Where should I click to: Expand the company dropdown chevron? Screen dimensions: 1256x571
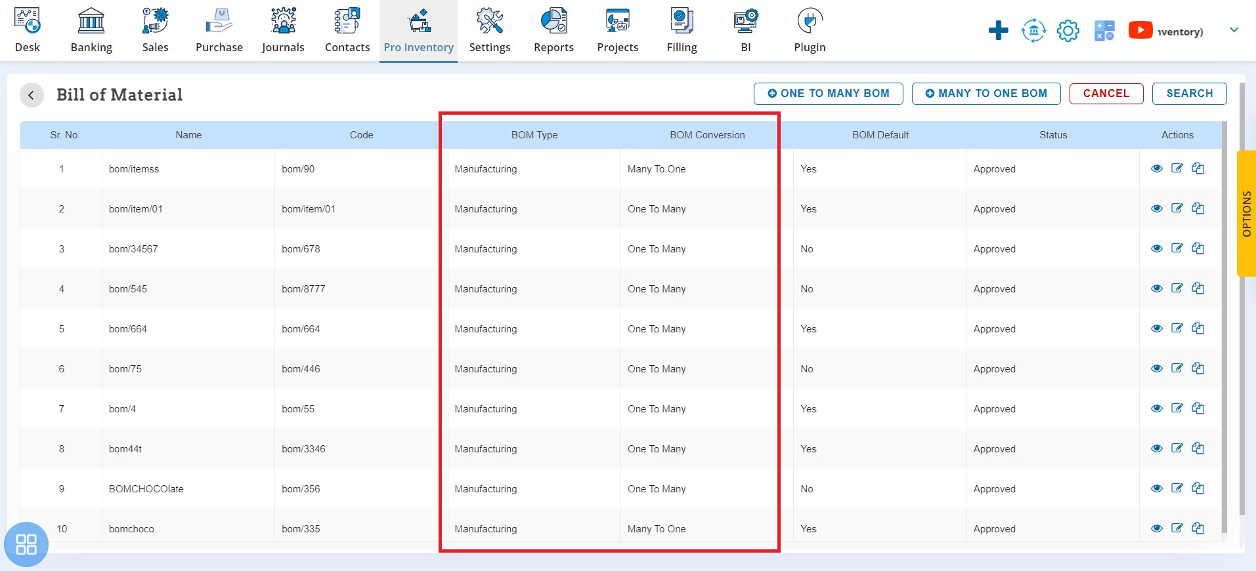pos(1234,30)
